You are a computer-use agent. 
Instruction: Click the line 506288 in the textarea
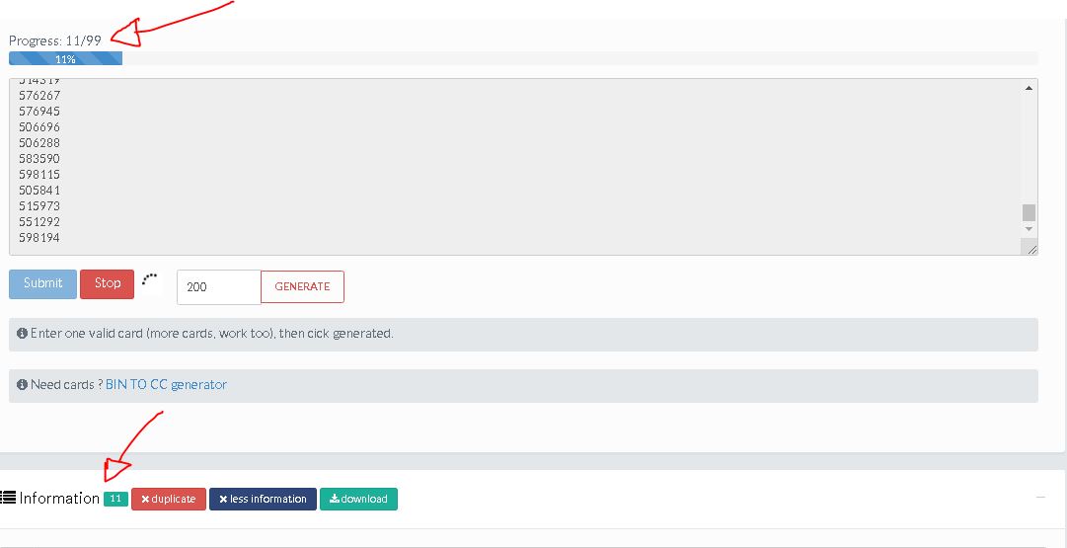(x=39, y=143)
